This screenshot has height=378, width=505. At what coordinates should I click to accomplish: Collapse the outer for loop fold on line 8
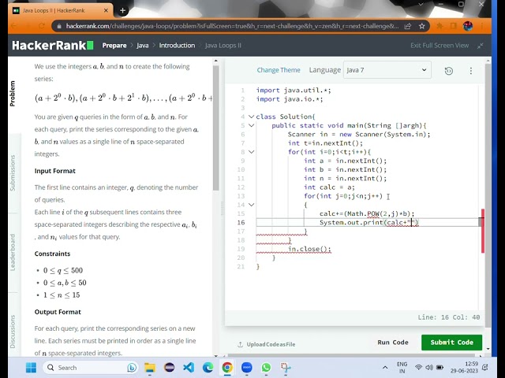coord(251,152)
